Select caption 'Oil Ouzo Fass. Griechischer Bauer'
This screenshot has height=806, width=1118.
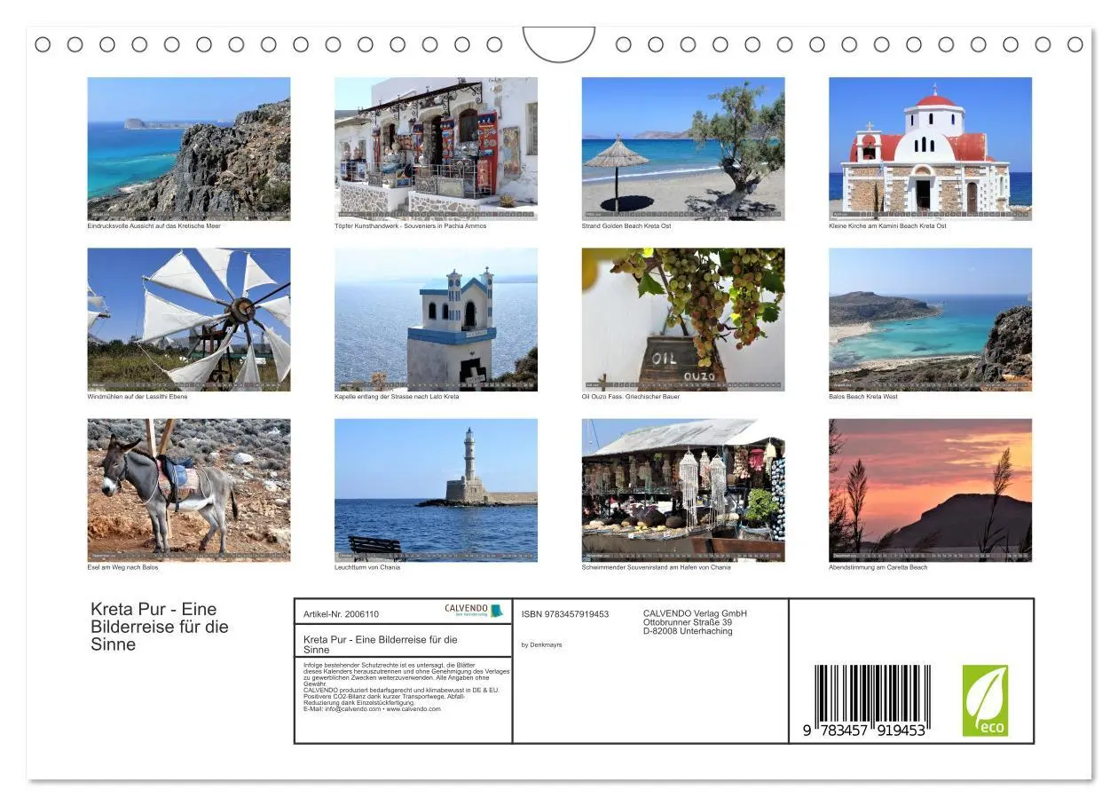click(631, 397)
